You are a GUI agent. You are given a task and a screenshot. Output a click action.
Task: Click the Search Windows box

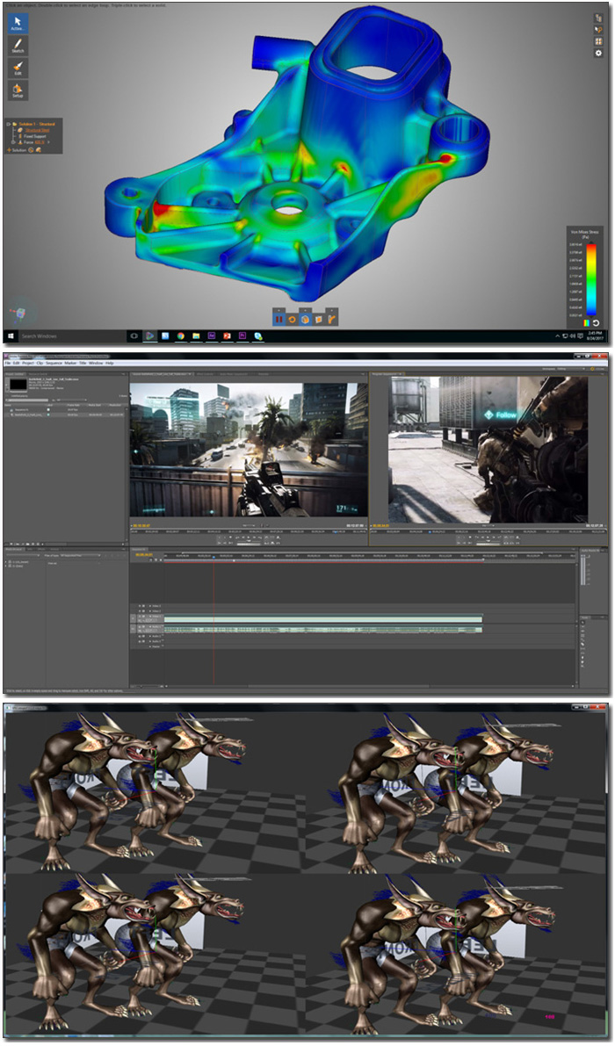71,336
